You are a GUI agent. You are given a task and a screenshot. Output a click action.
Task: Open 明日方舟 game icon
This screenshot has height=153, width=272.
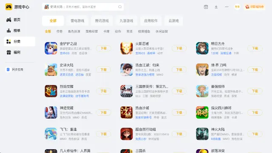202,48
